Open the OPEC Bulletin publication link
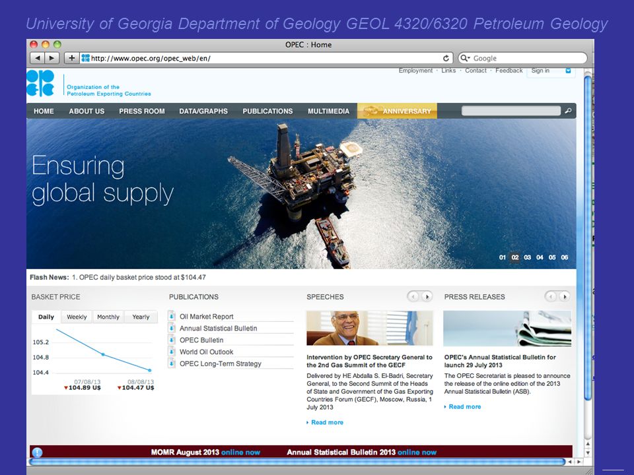634x475 pixels. [201, 340]
